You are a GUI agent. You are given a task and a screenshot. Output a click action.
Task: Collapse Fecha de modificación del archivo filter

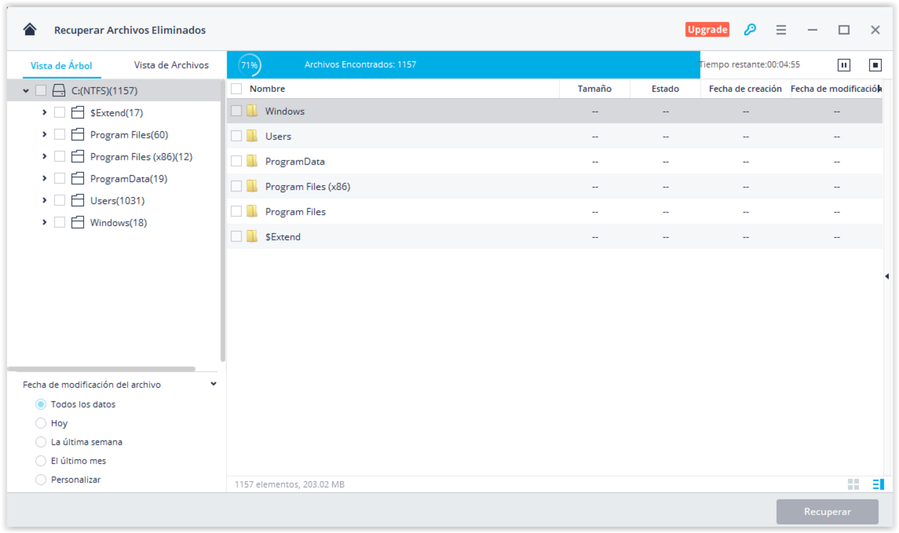point(213,384)
